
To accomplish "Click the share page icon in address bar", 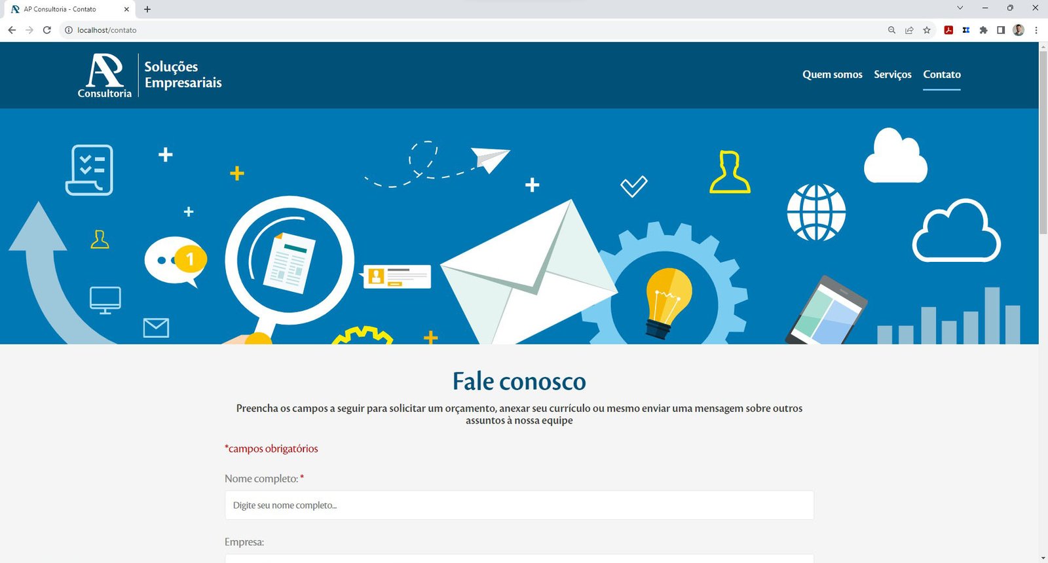I will 909,30.
